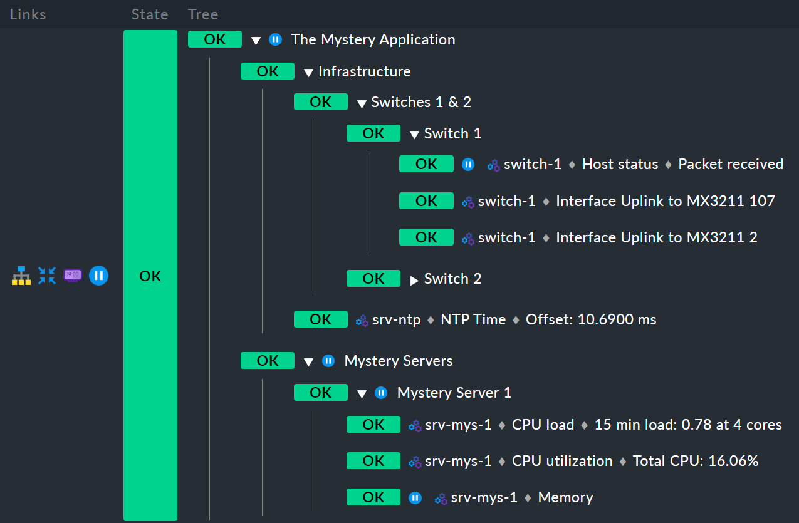Open the NTP Time service link
Image resolution: width=799 pixels, height=523 pixels.
(x=473, y=319)
